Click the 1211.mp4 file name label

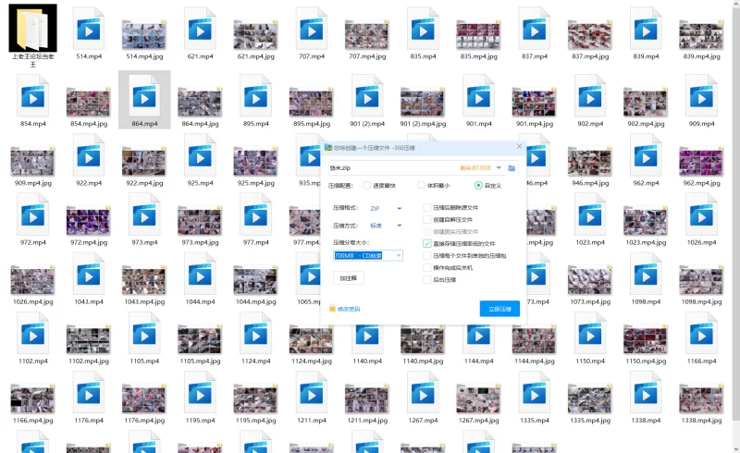click(x=312, y=421)
